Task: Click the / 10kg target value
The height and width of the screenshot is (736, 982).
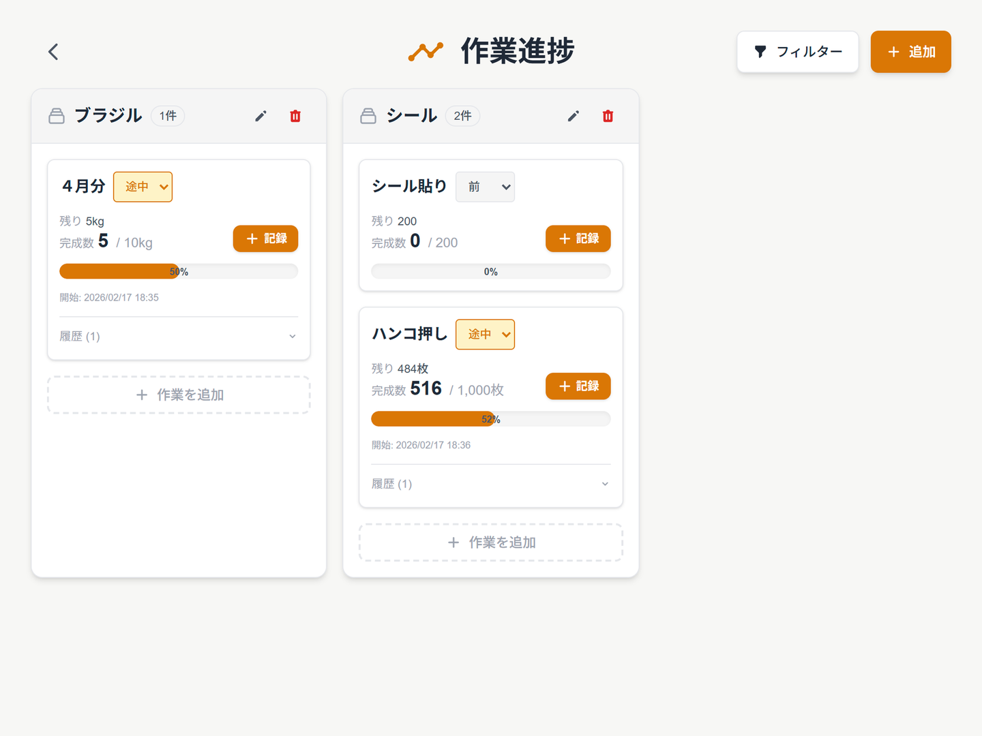Action: (134, 243)
